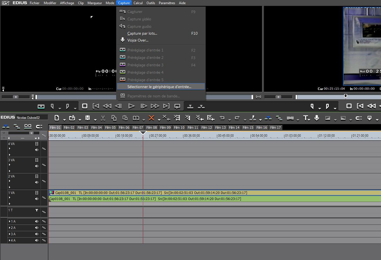The image size is (381, 260).
Task: Click the Cut scissors icon
Action: [x=103, y=118]
